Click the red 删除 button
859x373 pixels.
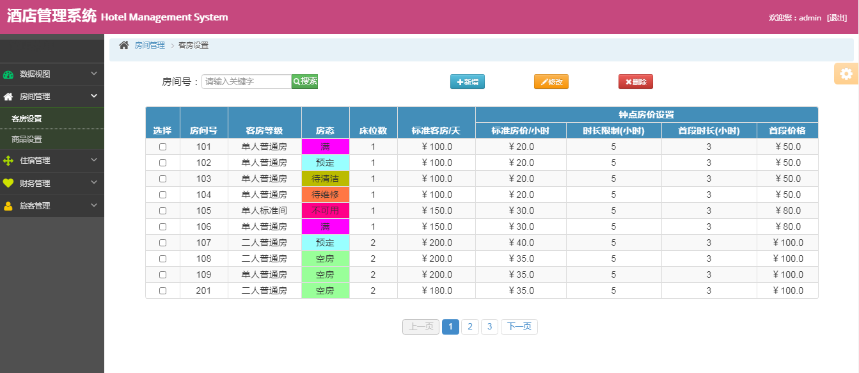pos(635,82)
